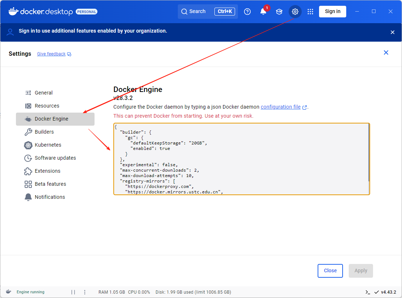Screen dimensions: 402x298
Task: Select Docker Engine in sidebar
Action: (55, 119)
